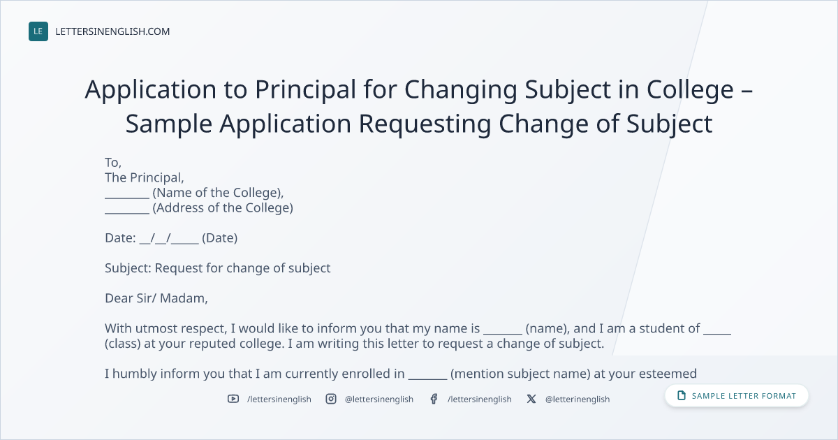This screenshot has width=838, height=440.
Task: Click the Sample Letter Format button
Action: 737,396
